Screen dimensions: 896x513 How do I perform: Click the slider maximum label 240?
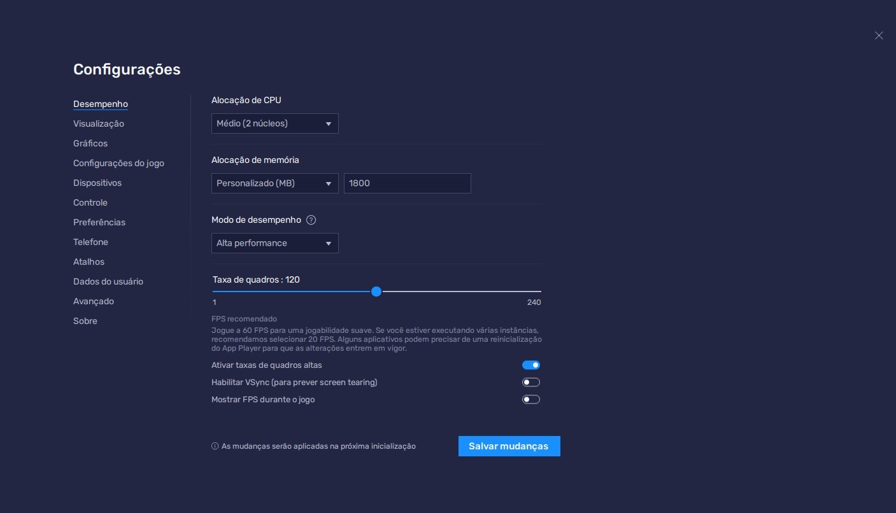point(534,302)
